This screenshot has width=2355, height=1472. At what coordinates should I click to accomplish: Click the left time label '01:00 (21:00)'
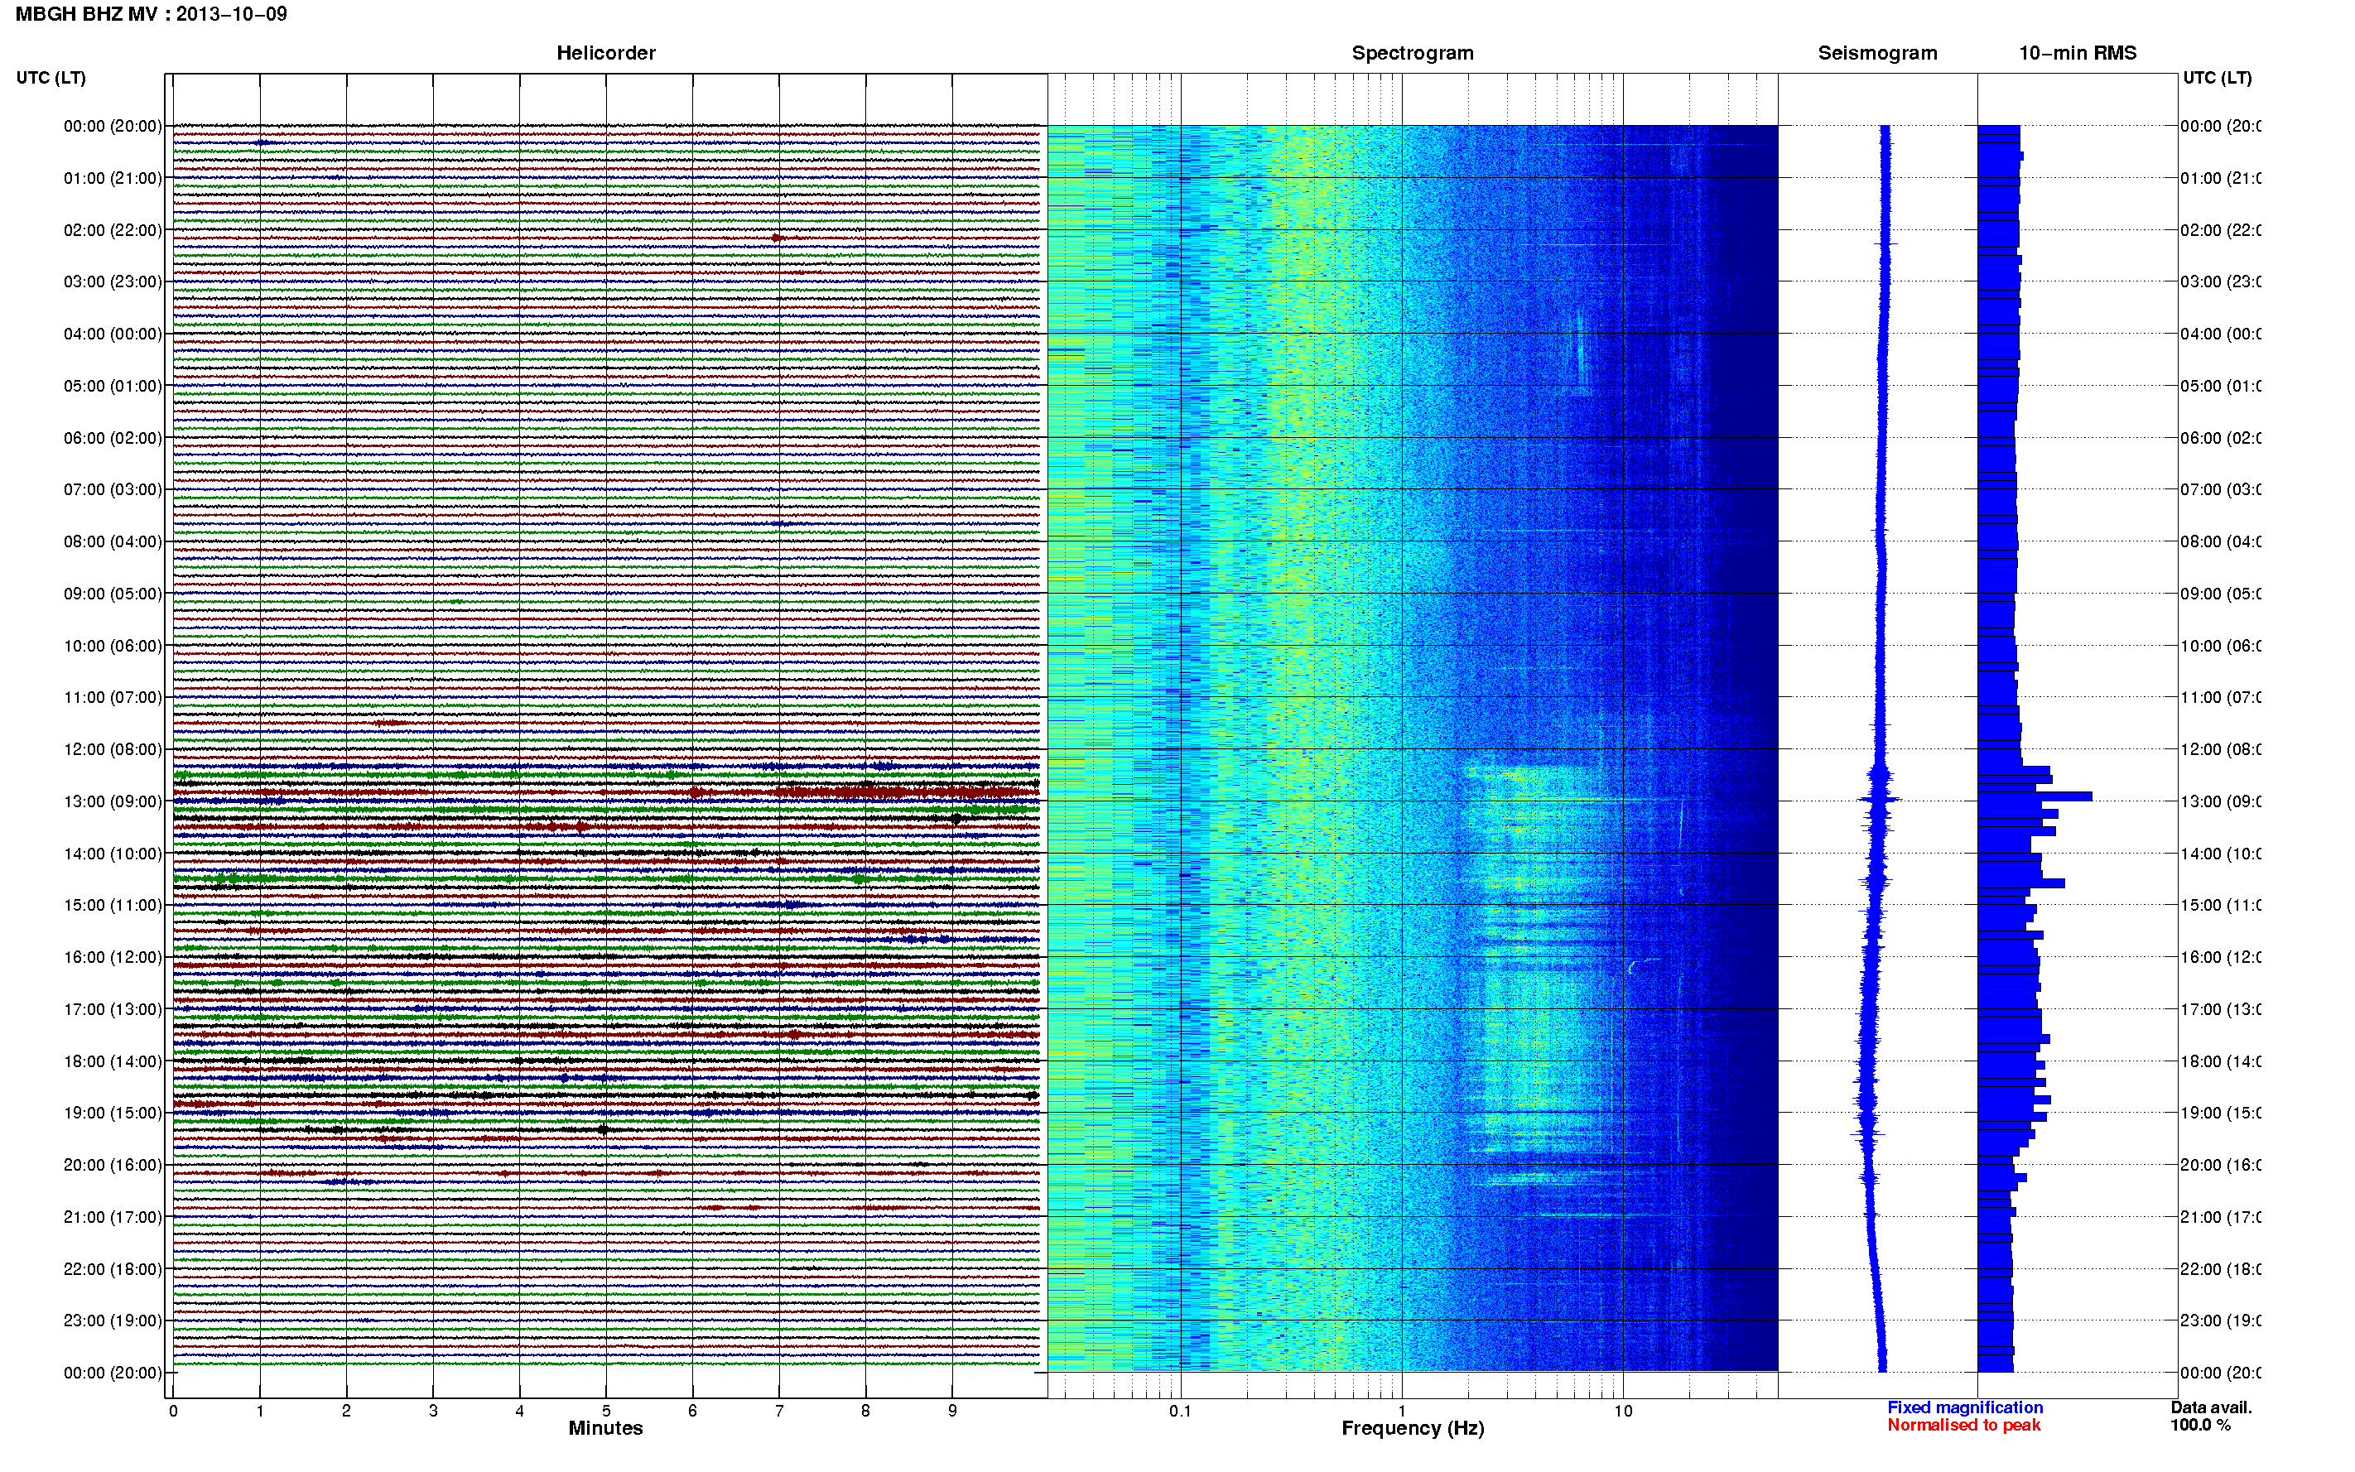point(113,178)
